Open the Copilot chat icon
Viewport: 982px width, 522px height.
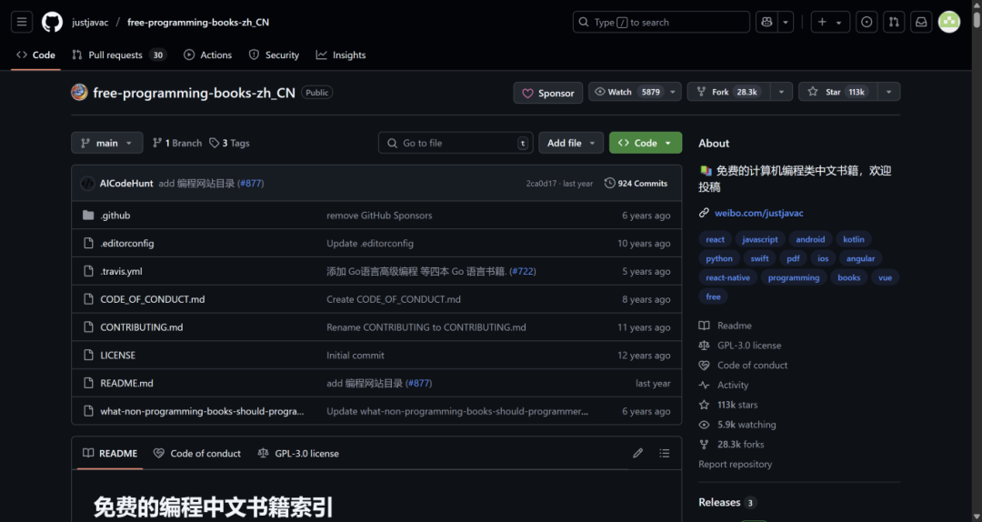tap(767, 22)
